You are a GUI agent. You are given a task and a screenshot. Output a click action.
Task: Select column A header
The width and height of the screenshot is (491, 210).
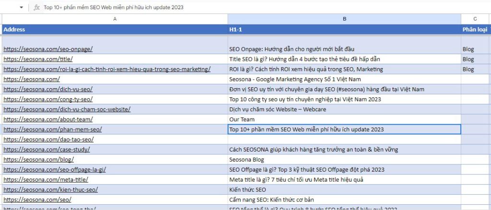pyautogui.click(x=115, y=19)
